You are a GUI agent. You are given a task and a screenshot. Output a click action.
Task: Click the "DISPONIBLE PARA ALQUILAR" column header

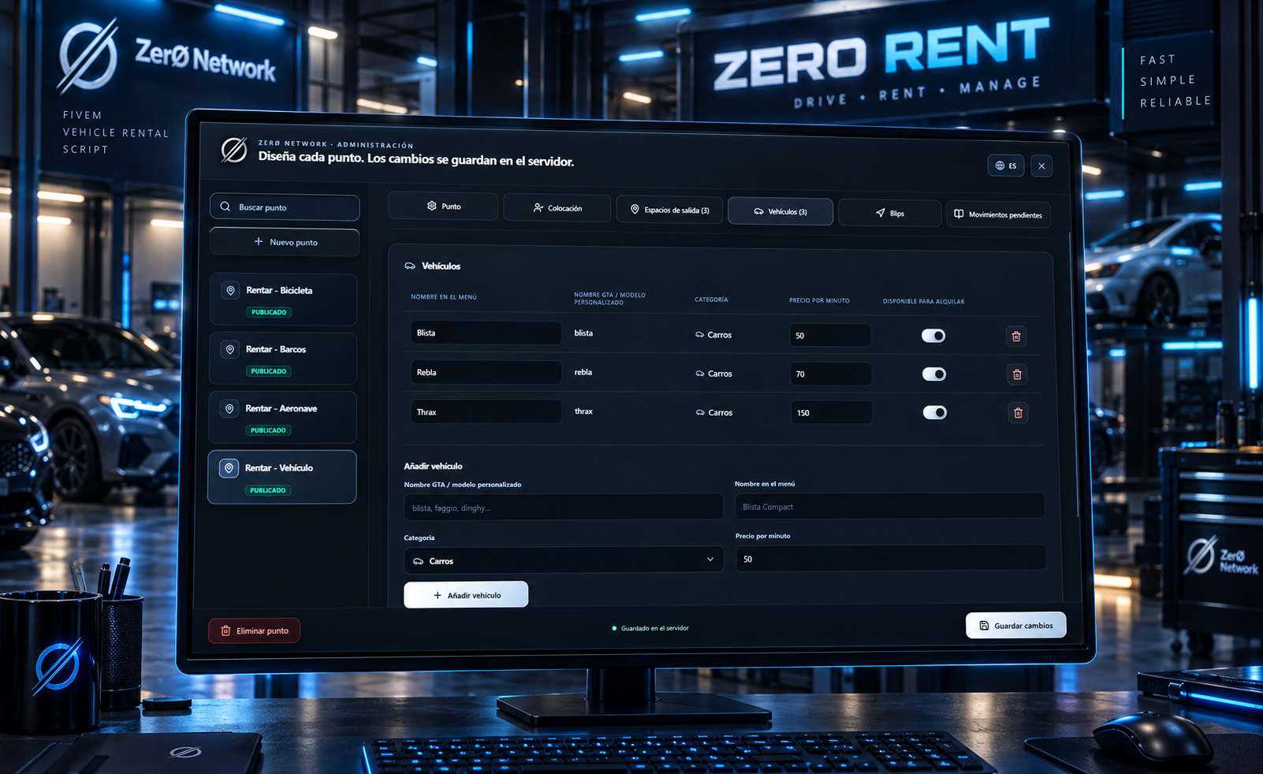(923, 301)
